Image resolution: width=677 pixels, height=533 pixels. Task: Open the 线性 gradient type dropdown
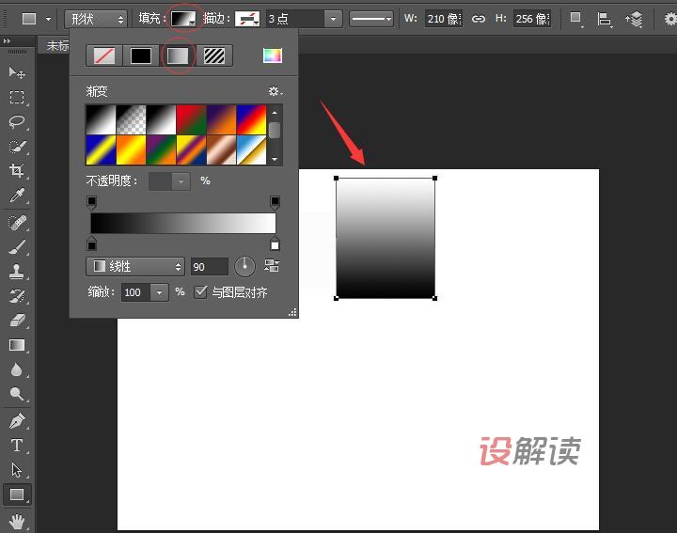[134, 267]
